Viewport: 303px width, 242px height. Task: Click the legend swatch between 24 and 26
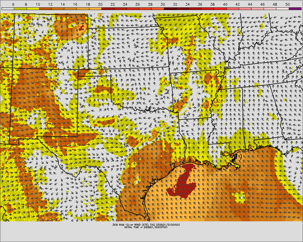click(133, 9)
